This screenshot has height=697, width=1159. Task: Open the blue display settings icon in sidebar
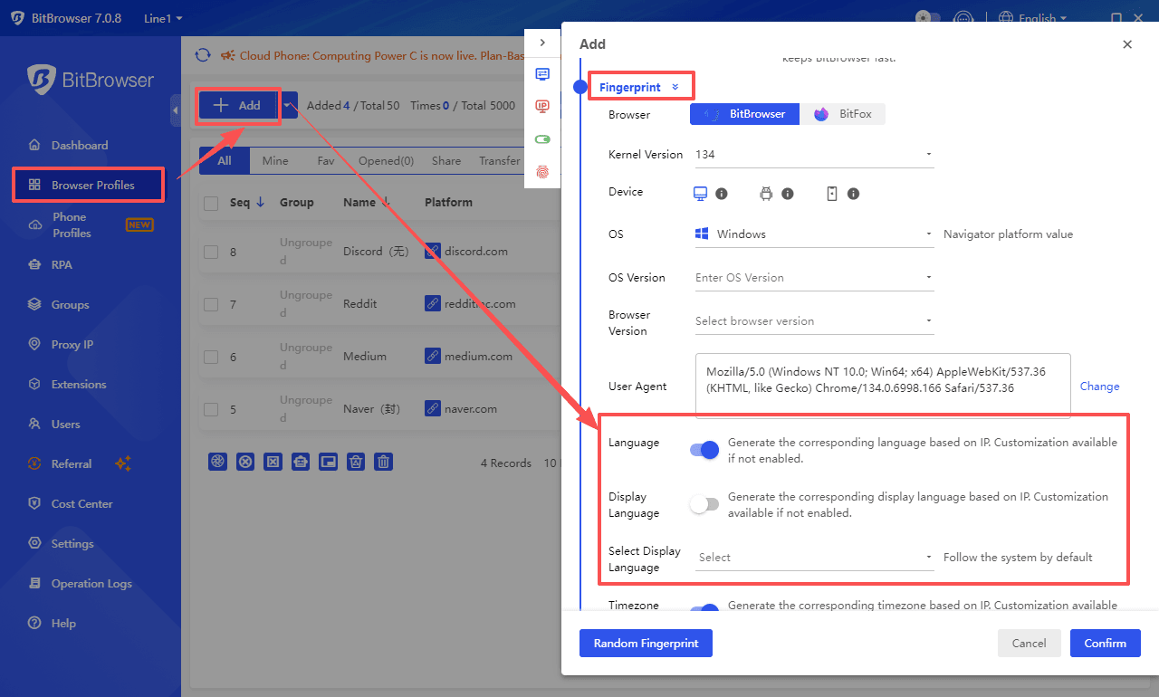(x=542, y=74)
